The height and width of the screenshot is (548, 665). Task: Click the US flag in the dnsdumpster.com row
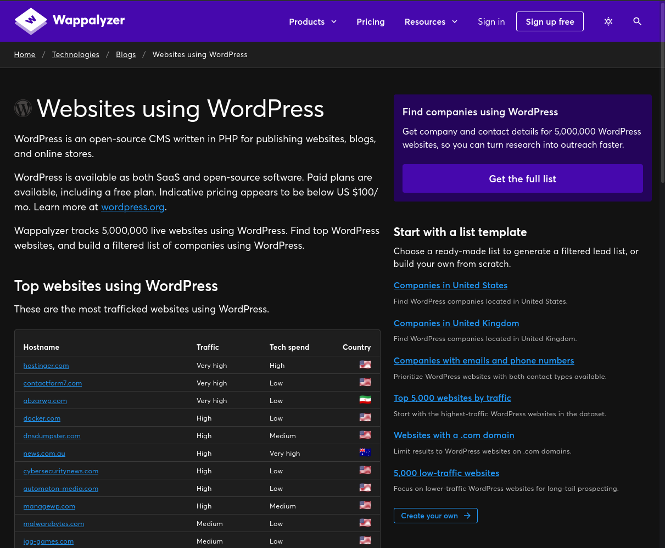[365, 435]
